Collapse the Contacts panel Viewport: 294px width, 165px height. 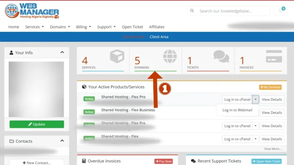pos(62,141)
